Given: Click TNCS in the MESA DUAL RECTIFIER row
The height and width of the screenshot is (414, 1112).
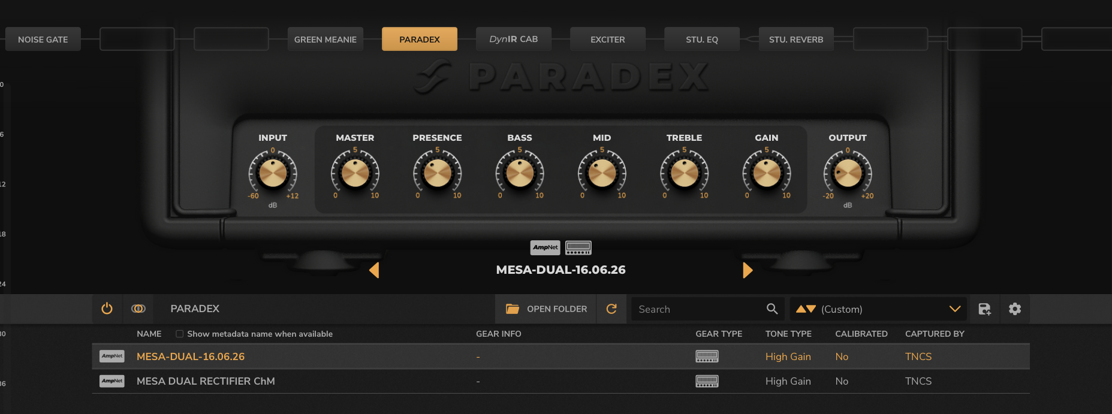Looking at the screenshot, I should tap(918, 381).
